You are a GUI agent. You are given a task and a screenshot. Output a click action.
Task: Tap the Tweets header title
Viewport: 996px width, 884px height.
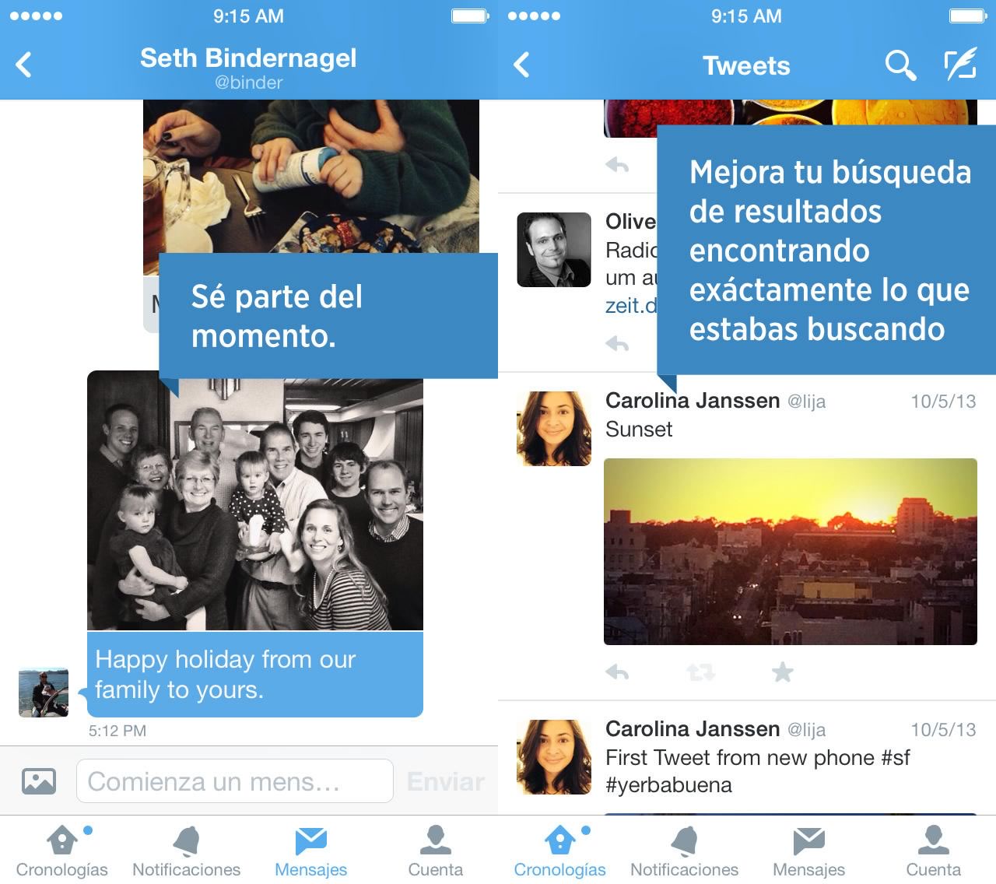pos(746,66)
